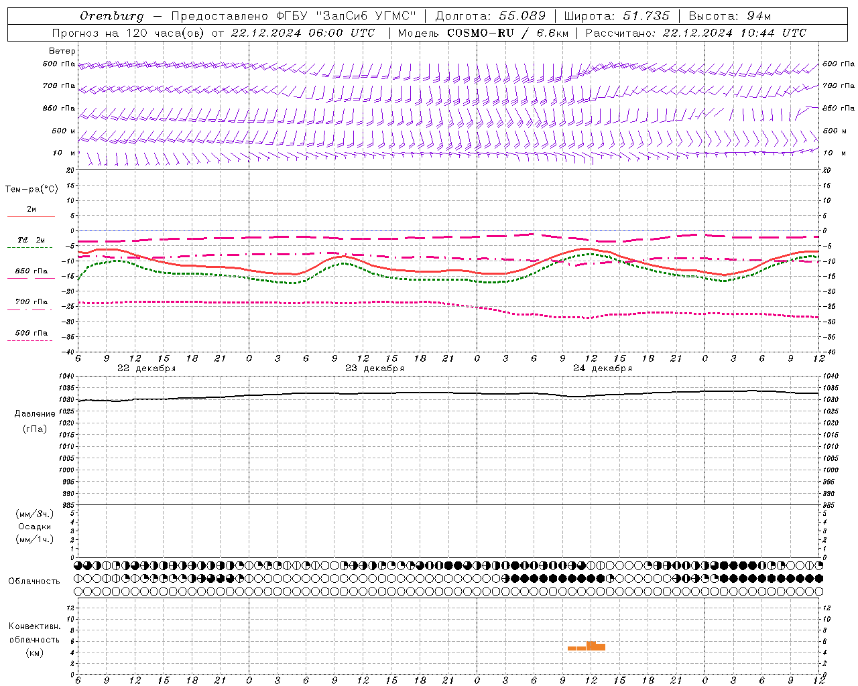
Task: Select the 24 декабря date label
Action: click(603, 368)
